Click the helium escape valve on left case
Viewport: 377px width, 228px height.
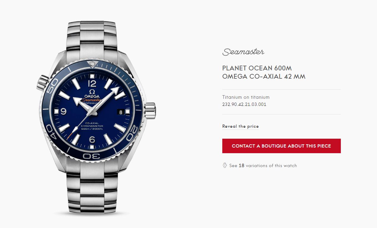point(42,83)
